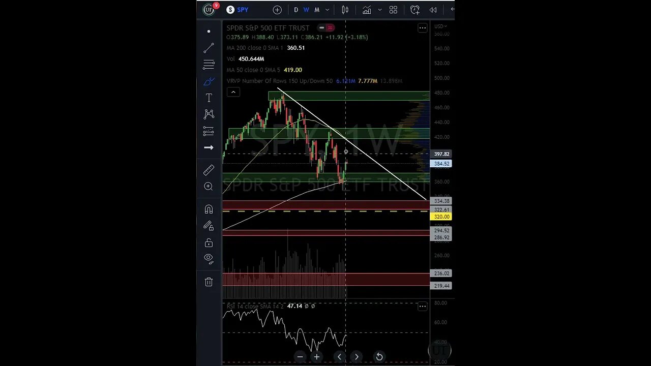Zoom in the chart with plus button
This screenshot has width=651, height=366.
point(317,357)
